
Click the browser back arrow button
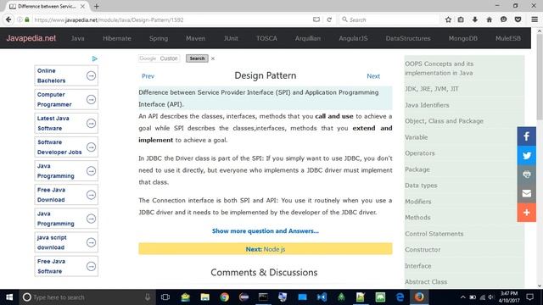(8, 19)
